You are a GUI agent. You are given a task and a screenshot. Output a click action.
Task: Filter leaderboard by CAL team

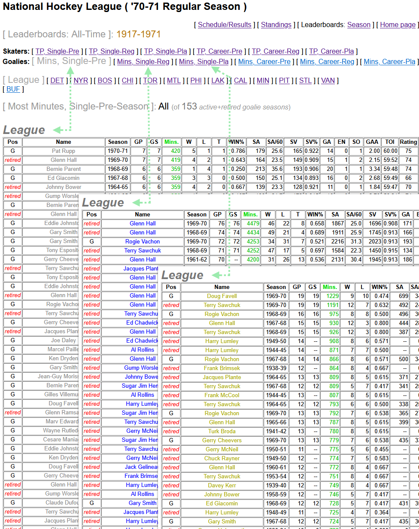240,81
